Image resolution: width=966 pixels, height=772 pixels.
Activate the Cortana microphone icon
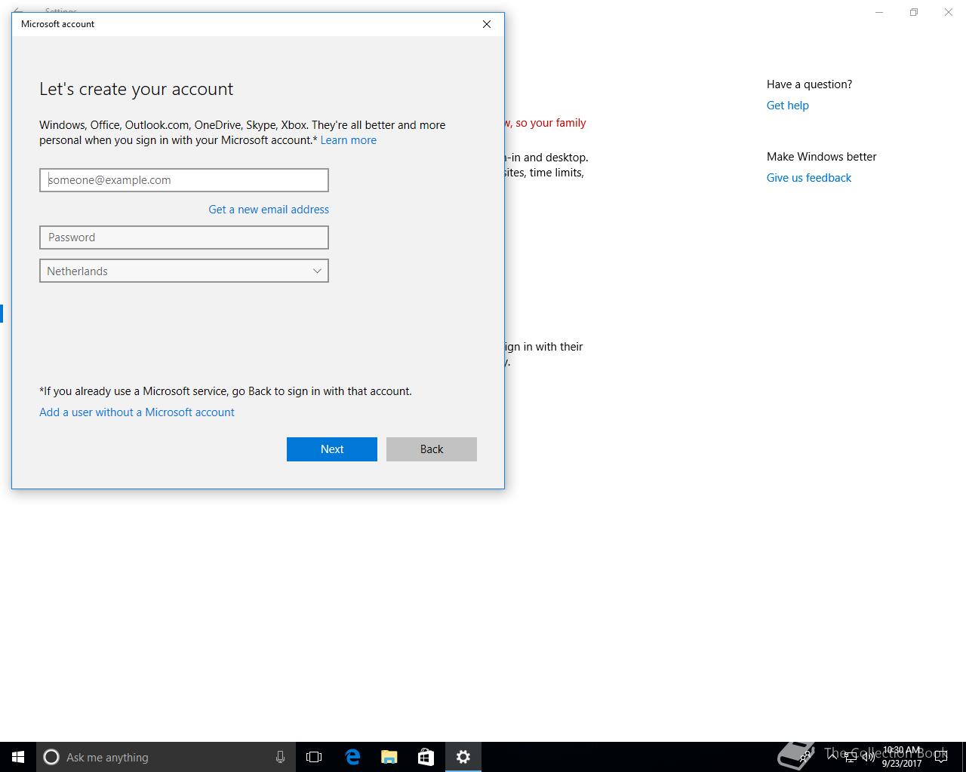tap(280, 757)
